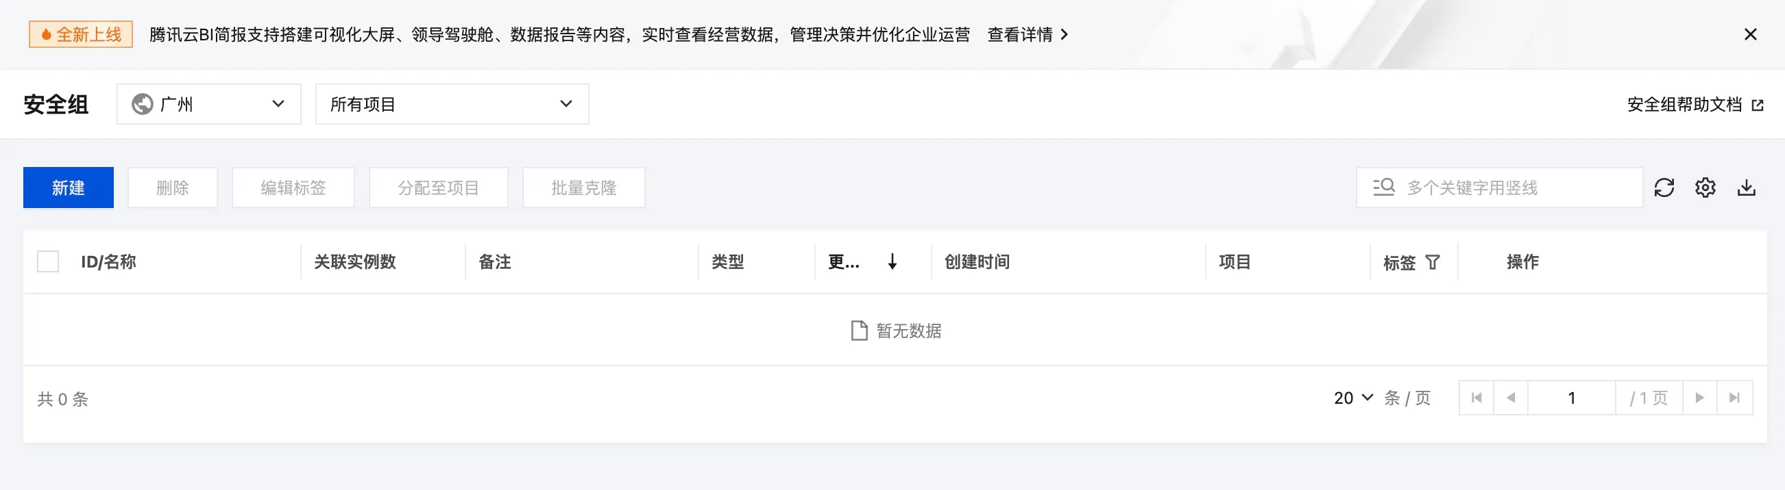Click the search magnifier icon
Viewport: 1785px width, 490px height.
(x=1383, y=187)
